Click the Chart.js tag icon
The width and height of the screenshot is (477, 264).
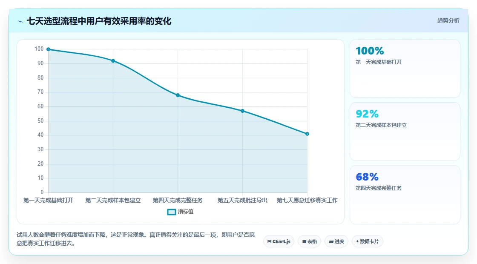(269, 241)
